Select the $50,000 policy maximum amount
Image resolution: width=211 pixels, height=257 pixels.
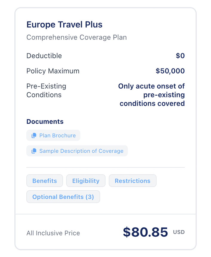170,71
